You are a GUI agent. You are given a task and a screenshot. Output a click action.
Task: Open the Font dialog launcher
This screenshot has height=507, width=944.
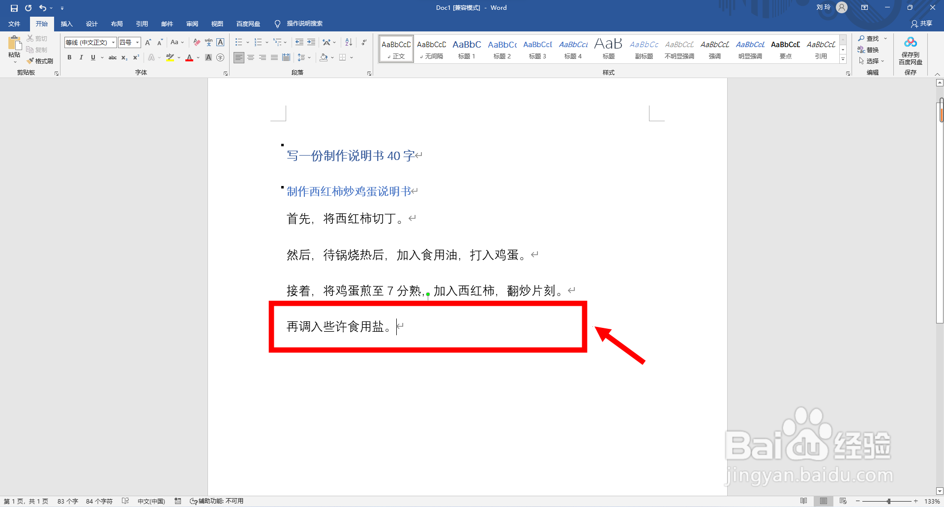(x=226, y=74)
